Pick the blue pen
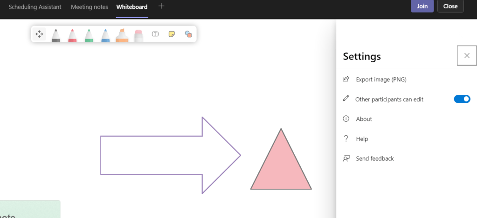Viewport: 477px width, 218px height. coord(105,35)
